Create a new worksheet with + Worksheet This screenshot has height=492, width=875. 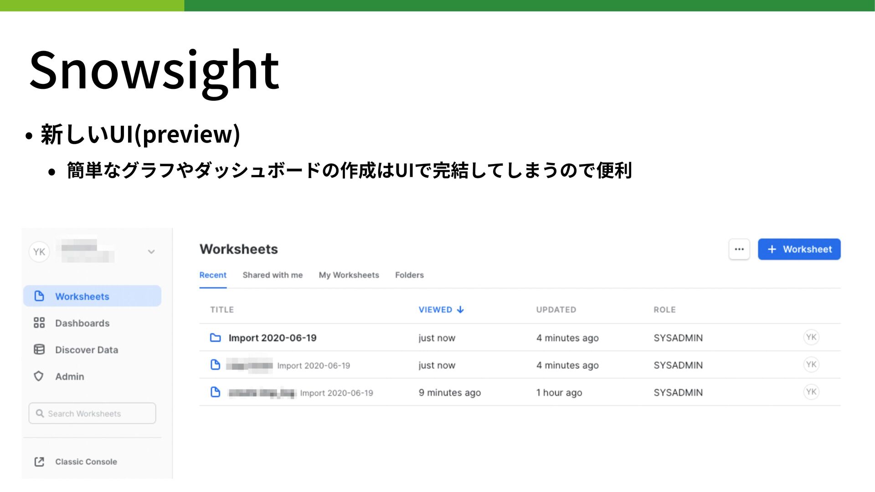pyautogui.click(x=799, y=249)
